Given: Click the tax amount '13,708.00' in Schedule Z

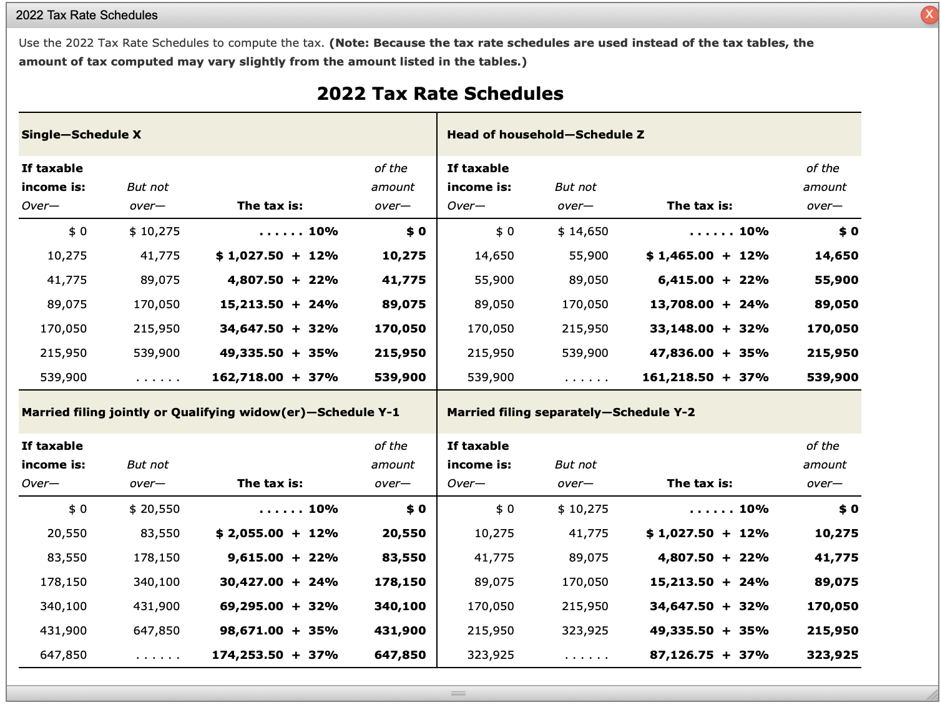Looking at the screenshot, I should click(x=682, y=304).
